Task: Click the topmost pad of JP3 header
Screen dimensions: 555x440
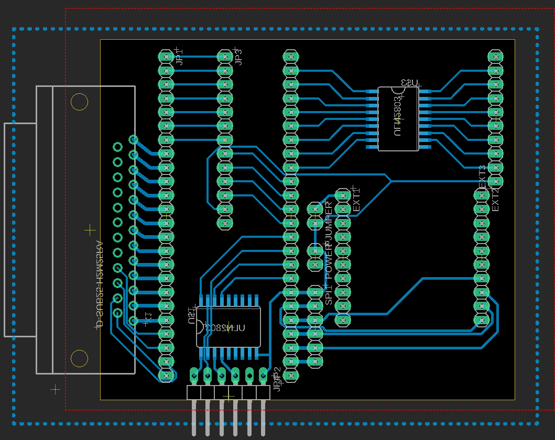Action: [x=225, y=57]
